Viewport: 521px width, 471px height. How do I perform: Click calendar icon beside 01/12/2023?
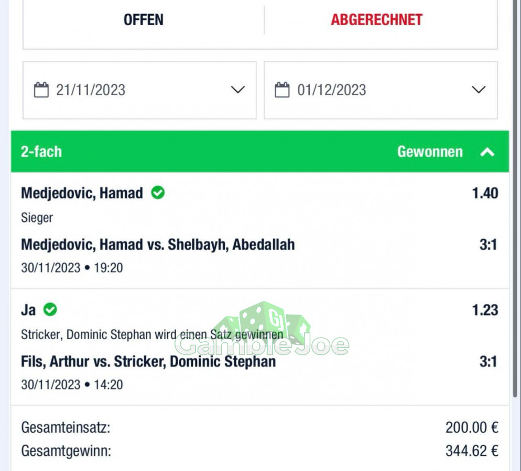coord(282,90)
